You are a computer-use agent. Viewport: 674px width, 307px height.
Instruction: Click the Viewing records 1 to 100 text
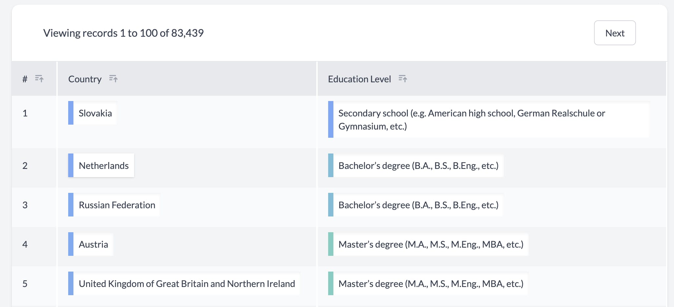click(x=123, y=33)
